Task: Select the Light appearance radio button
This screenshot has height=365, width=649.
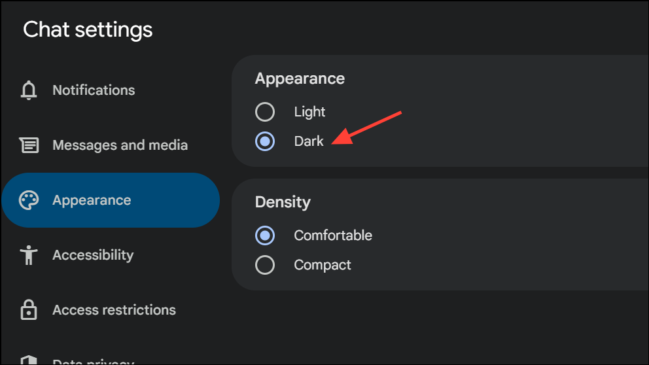Action: [265, 112]
